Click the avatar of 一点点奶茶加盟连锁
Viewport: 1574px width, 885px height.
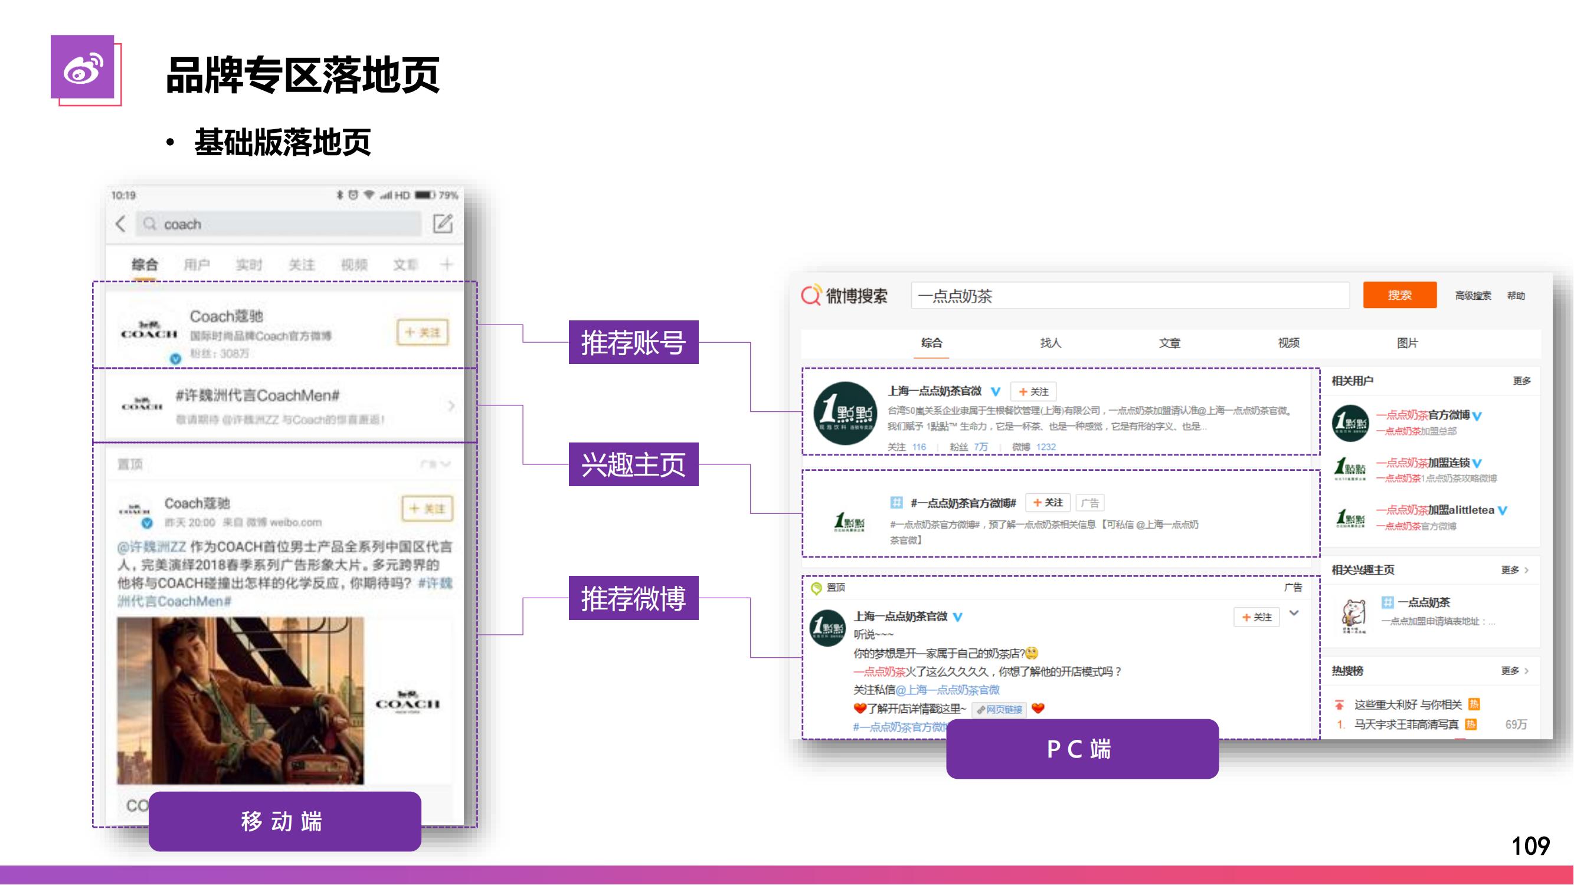click(1350, 469)
